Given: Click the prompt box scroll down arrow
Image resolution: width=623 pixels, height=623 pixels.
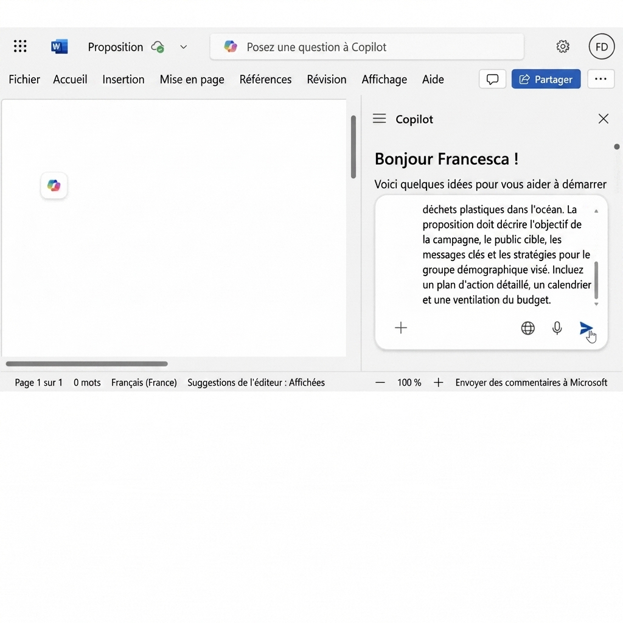Looking at the screenshot, I should point(596,304).
